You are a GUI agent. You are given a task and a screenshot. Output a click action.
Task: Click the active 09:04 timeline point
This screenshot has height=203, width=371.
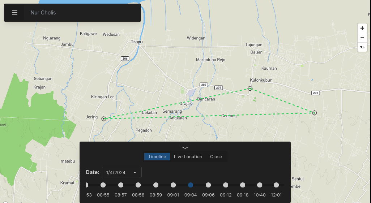pos(191,185)
